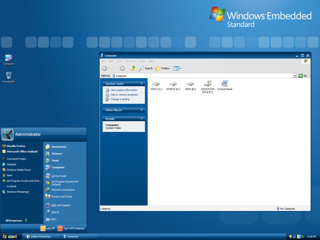Click the Computer taskbar button
320x240 pixels.
pyautogui.click(x=80, y=237)
